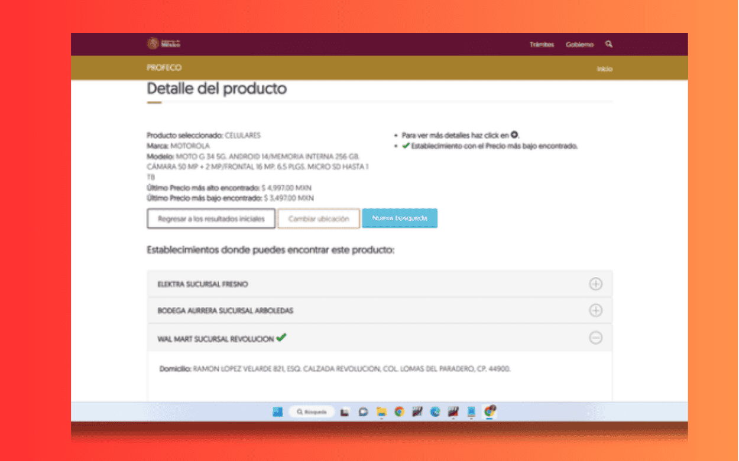Collapse WAL MART SUCURSAL REVOLUCION section
Image resolution: width=739 pixels, height=461 pixels.
595,338
